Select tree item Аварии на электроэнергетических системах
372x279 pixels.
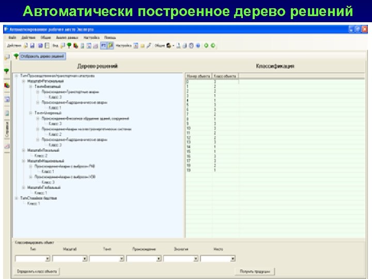tap(87, 129)
